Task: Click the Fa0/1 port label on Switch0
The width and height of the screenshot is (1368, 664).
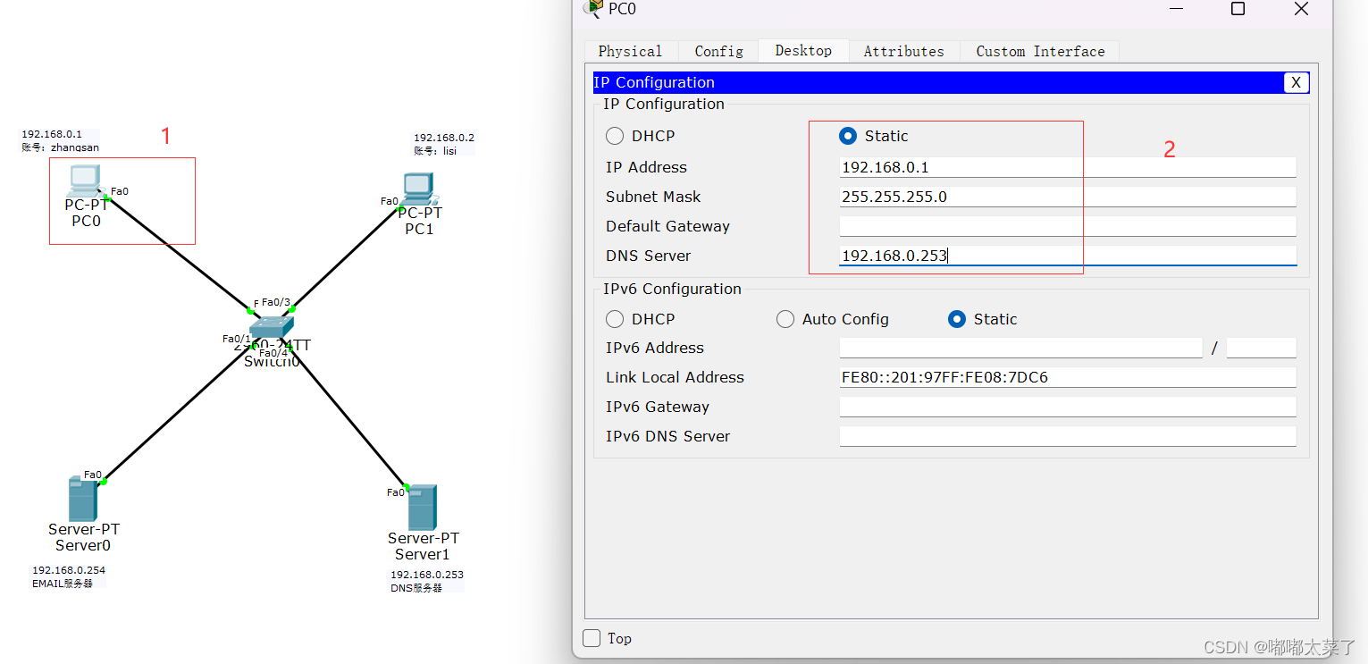Action: click(x=237, y=339)
